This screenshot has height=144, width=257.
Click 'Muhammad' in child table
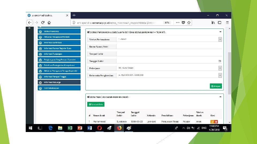coord(99,122)
